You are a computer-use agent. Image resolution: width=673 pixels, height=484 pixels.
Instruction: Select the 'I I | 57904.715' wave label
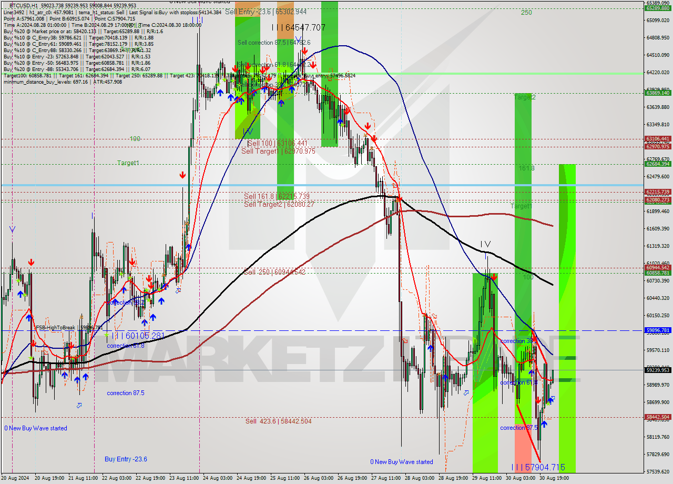(x=538, y=467)
